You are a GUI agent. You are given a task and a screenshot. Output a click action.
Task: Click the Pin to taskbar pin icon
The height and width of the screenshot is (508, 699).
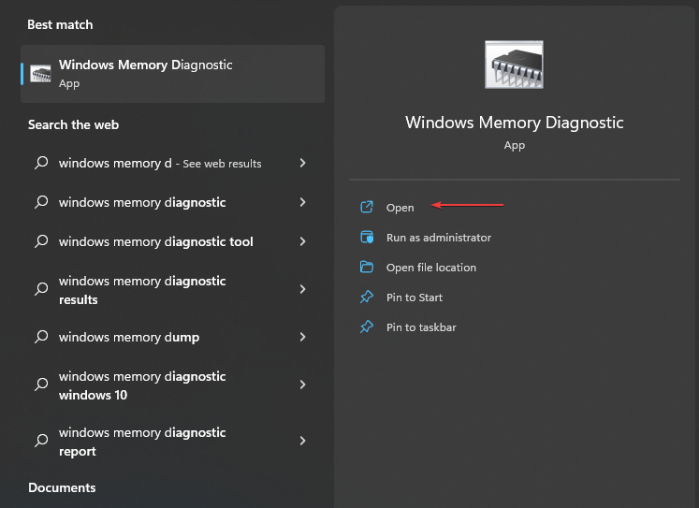click(x=367, y=327)
